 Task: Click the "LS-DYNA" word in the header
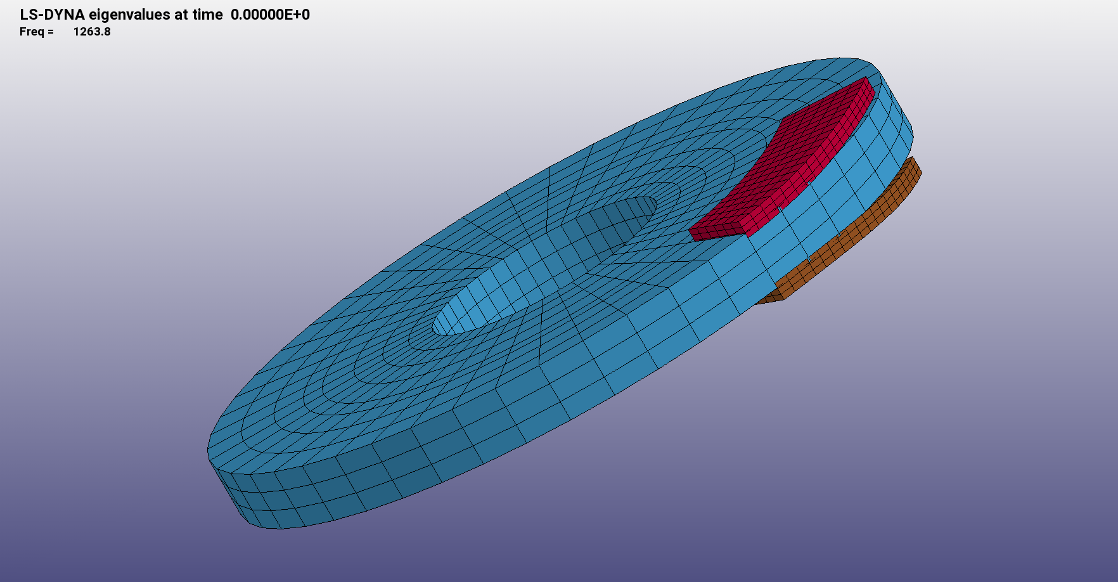52,15
